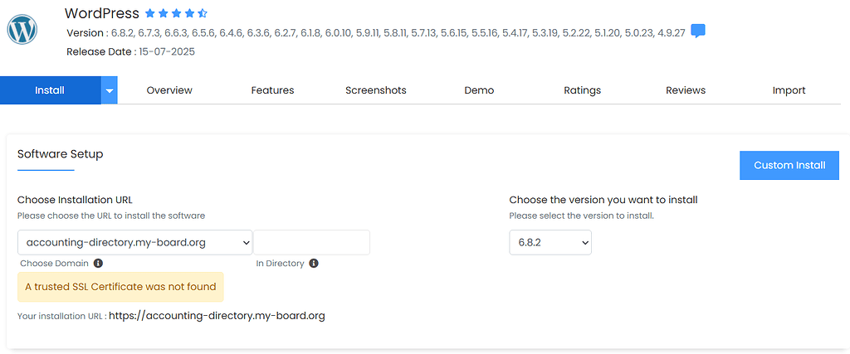Open the version changelog speech bubble icon
The width and height of the screenshot is (850, 354).
click(698, 32)
